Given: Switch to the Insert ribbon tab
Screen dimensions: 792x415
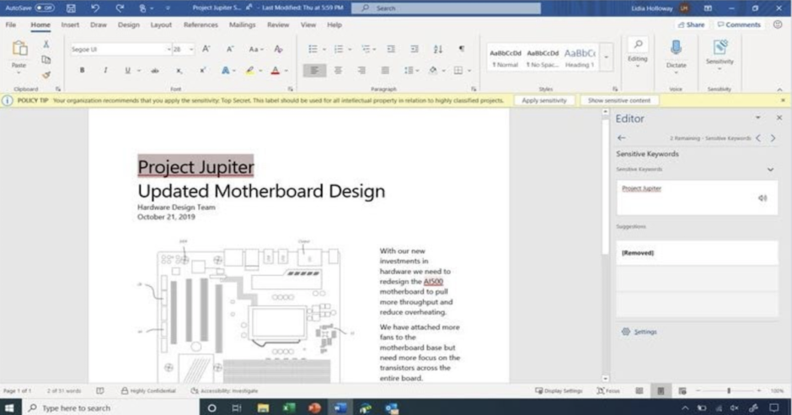Looking at the screenshot, I should click(x=70, y=25).
